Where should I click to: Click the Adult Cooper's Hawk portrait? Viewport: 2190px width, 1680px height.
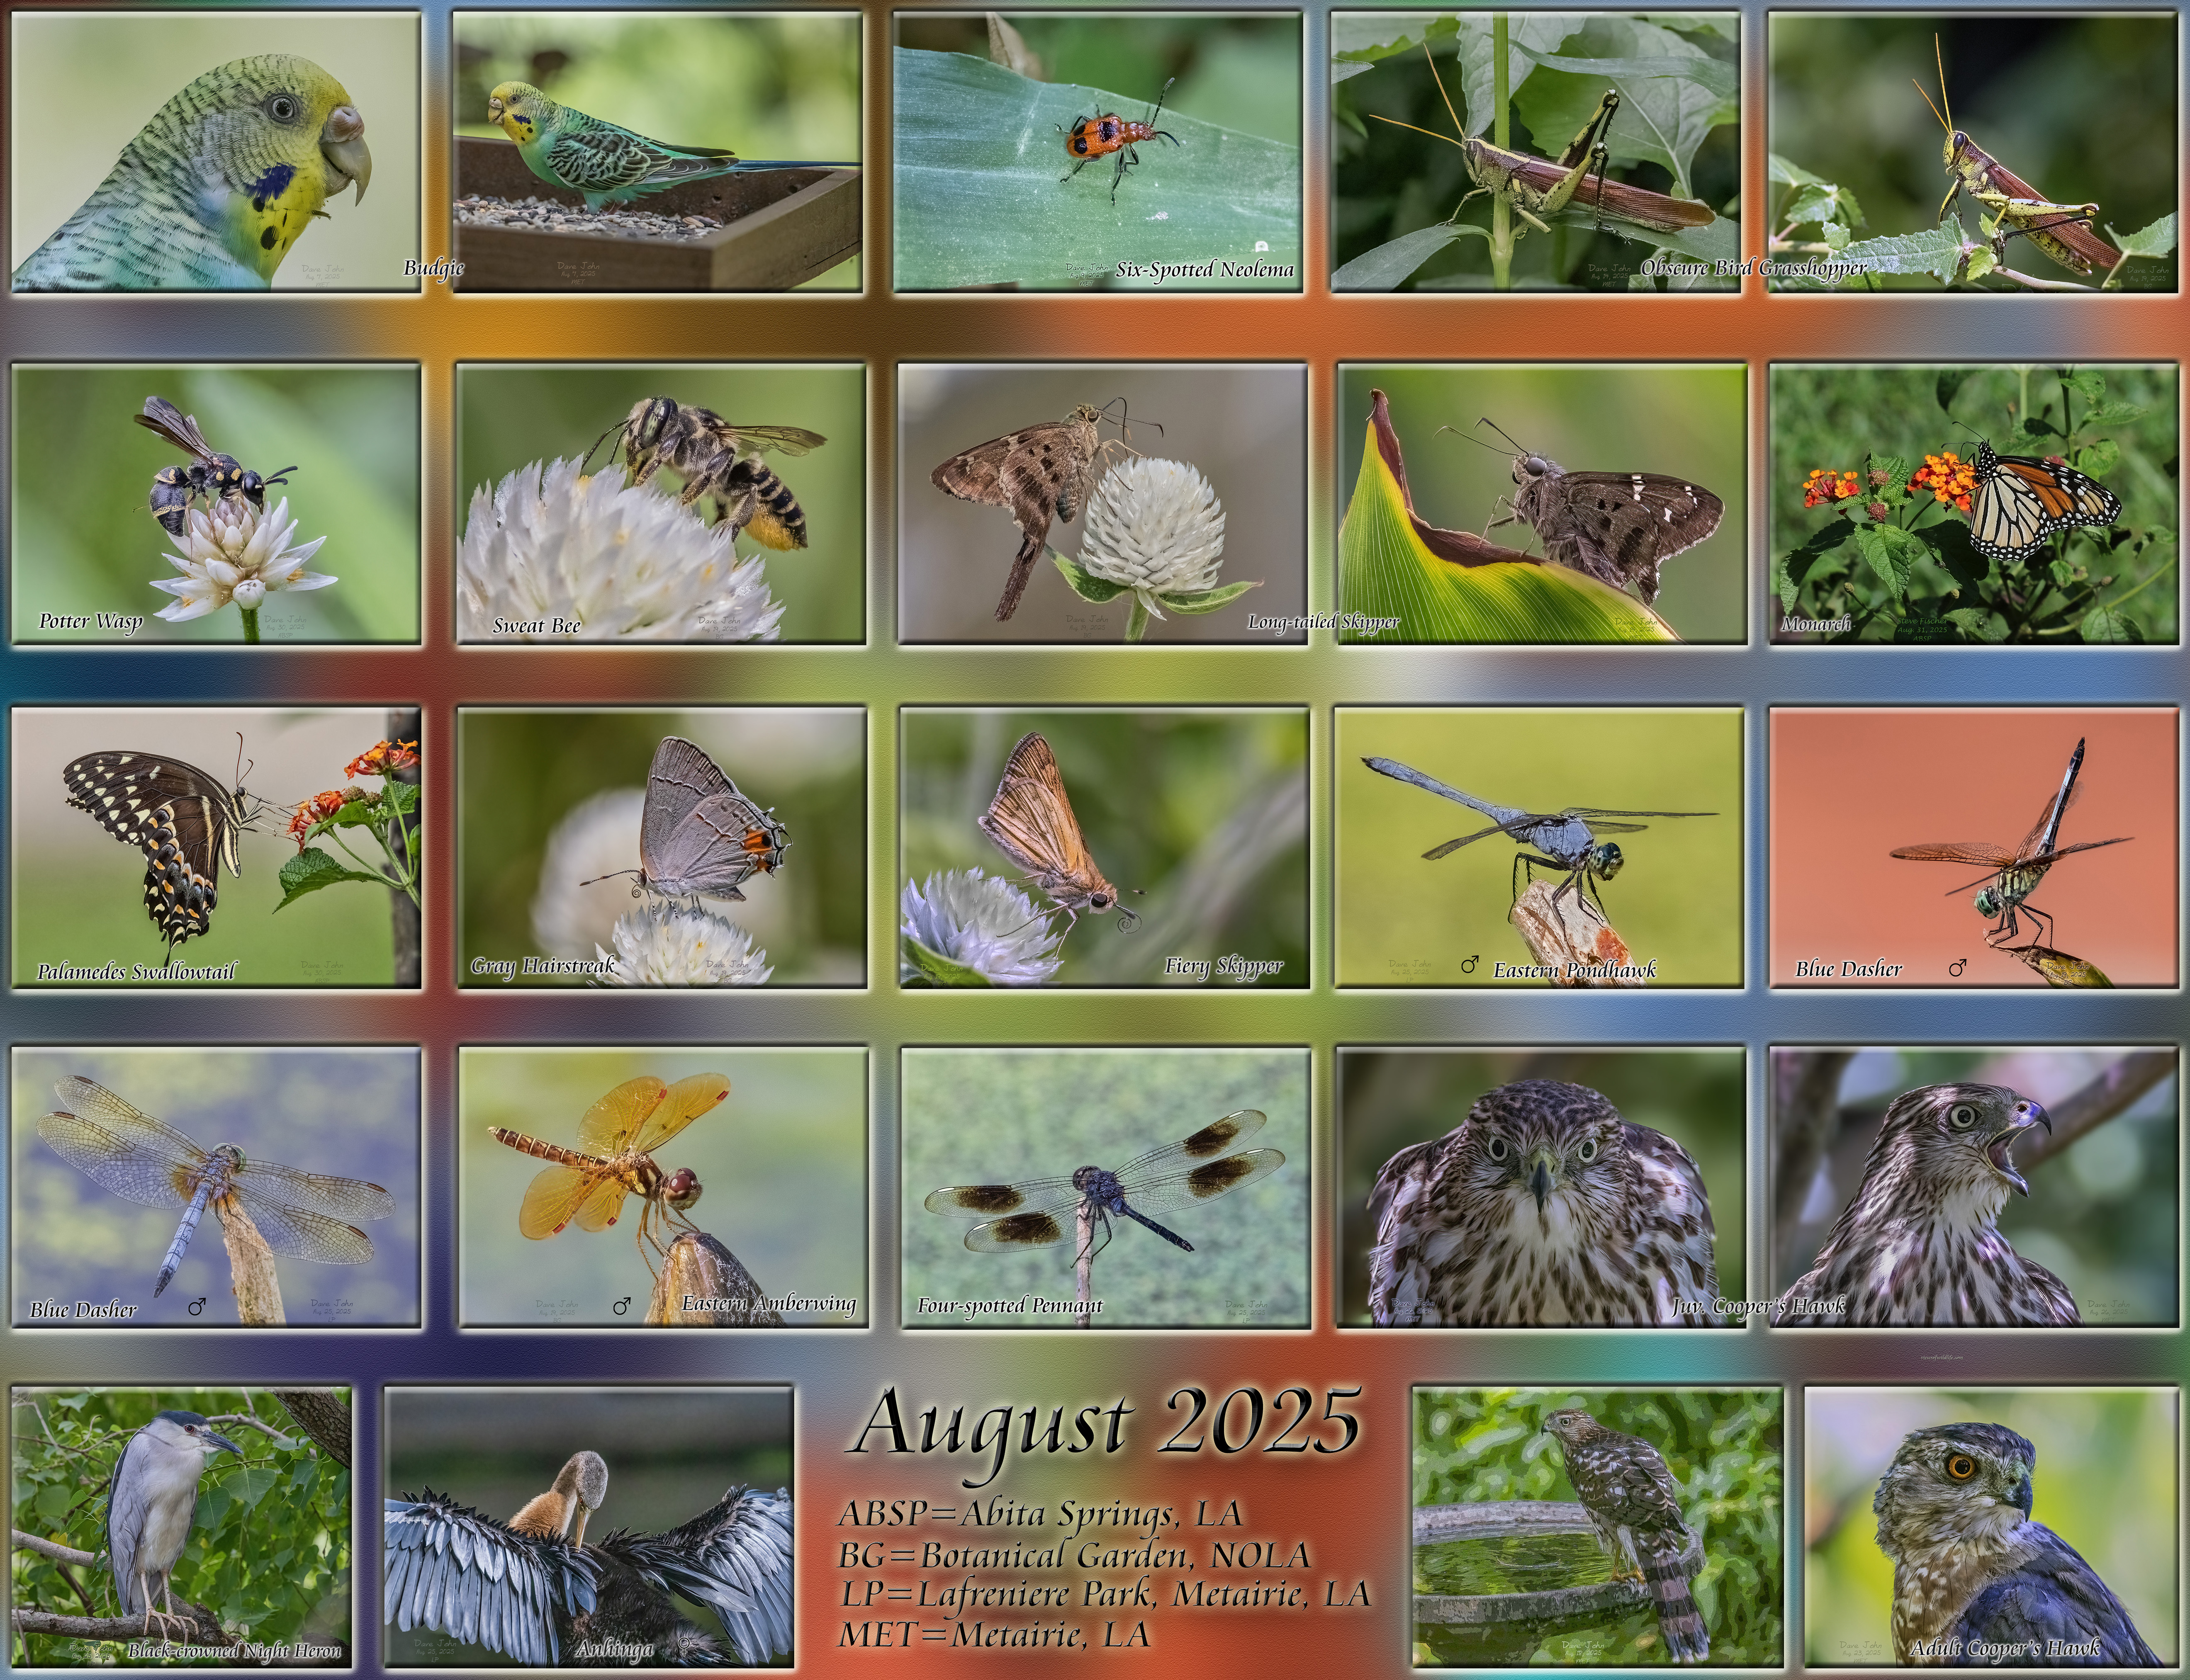pos(1991,1525)
